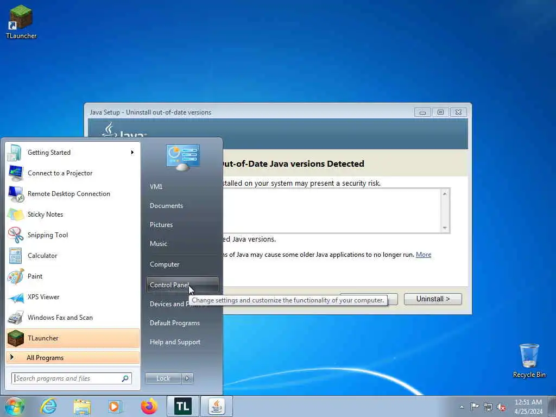Open VM1 user folder from Start menu

click(156, 187)
